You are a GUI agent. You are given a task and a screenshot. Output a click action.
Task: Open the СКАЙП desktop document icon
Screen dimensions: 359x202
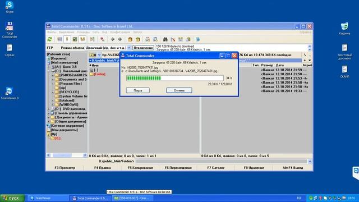(344, 72)
